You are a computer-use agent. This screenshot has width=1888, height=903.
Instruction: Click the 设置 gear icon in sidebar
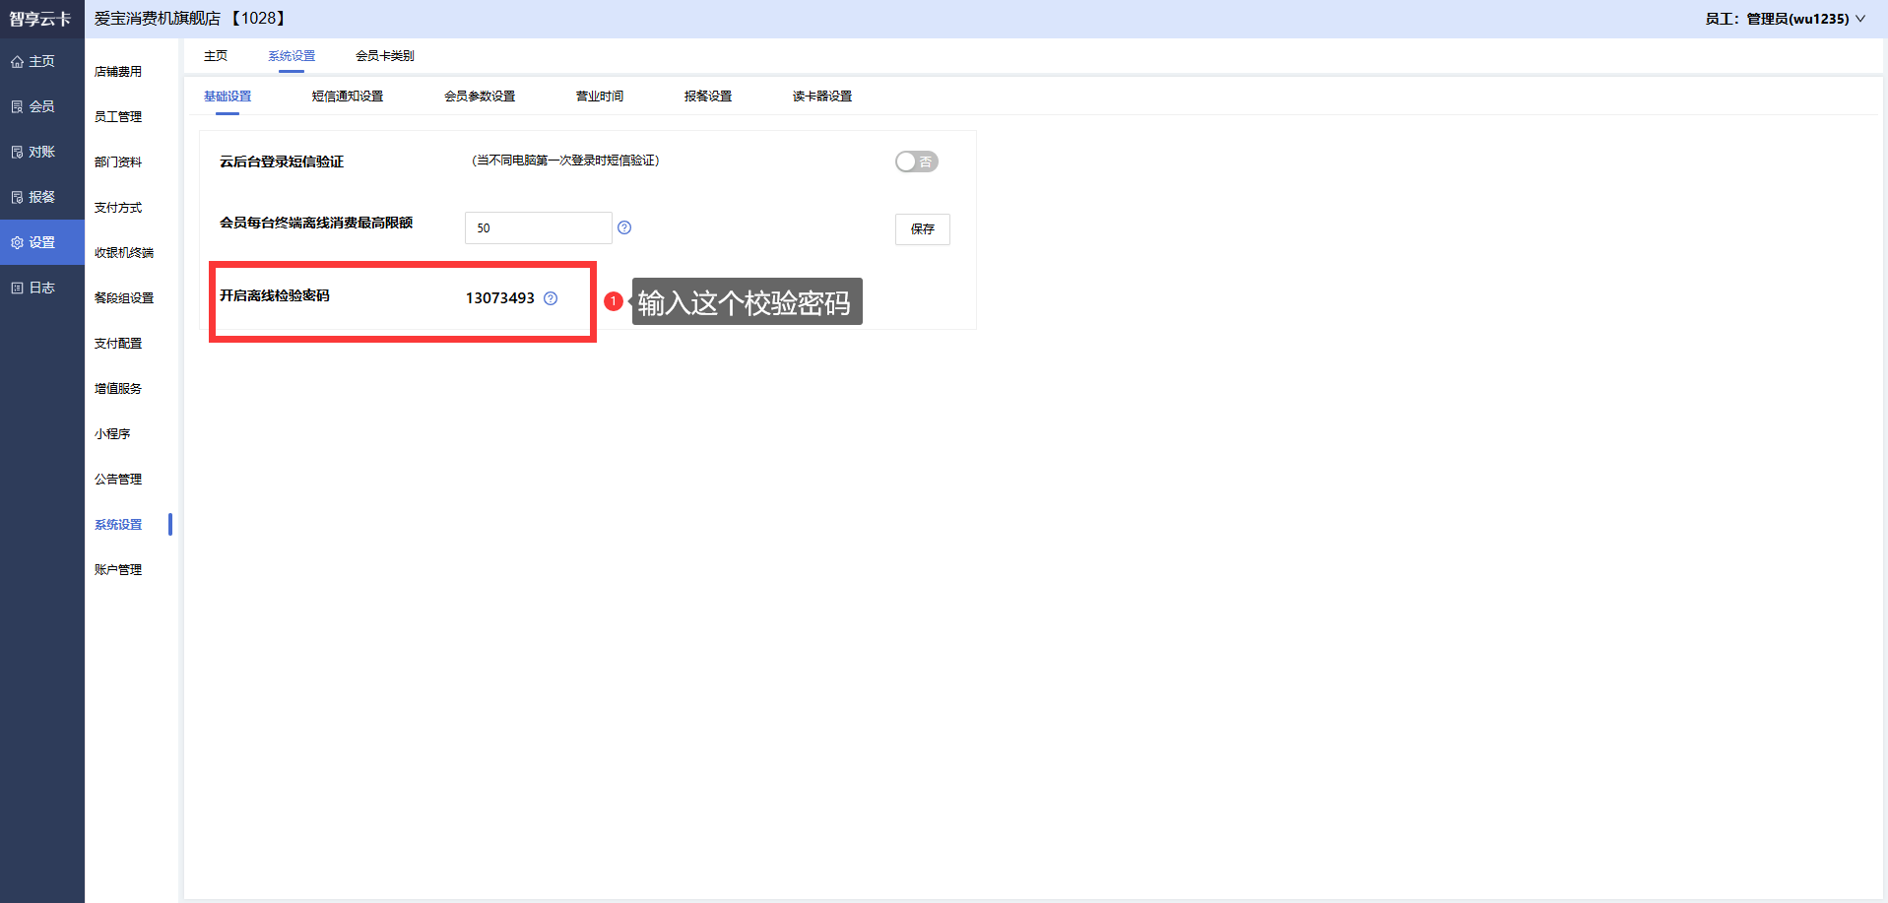tap(17, 243)
